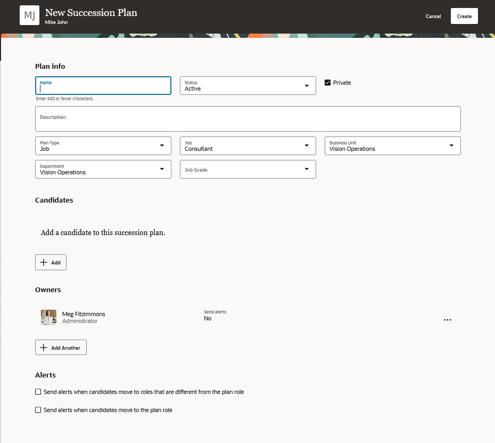The image size is (495, 443).
Task: Click the Alerts section heading
Action: click(45, 375)
